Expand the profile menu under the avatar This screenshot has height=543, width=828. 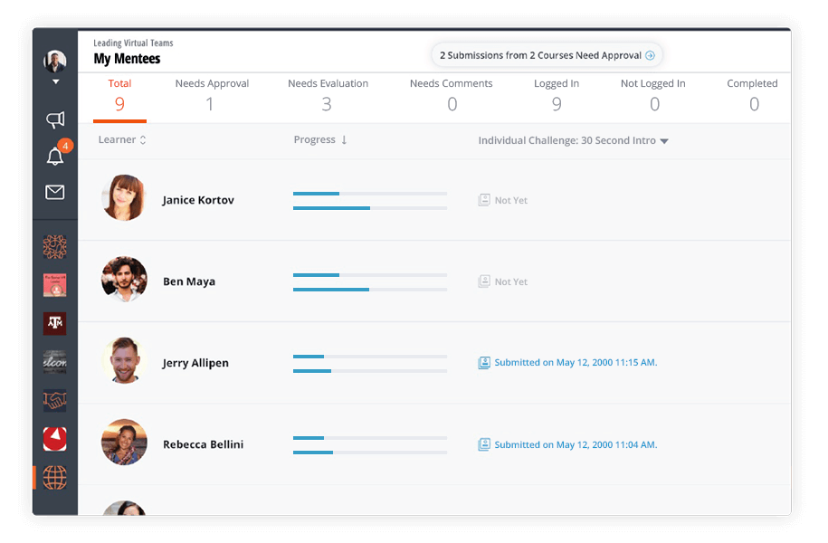[x=54, y=81]
